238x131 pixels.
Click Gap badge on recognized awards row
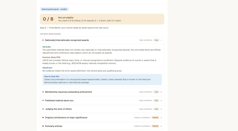click(x=156, y=40)
